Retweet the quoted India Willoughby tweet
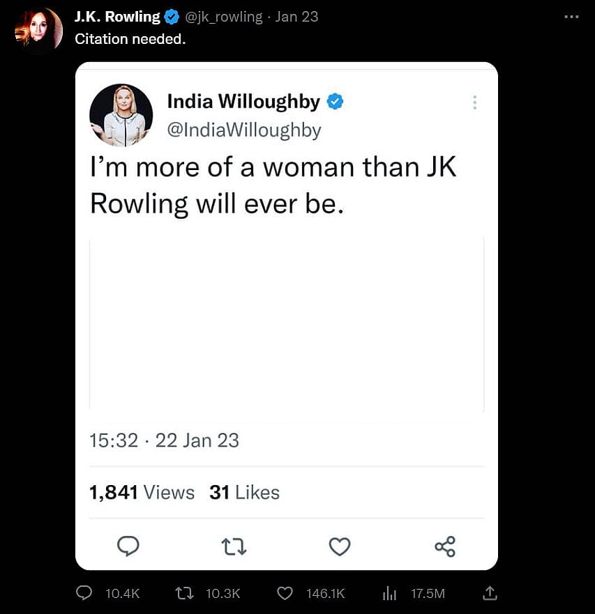Screen dimensions: 595x614 click(234, 546)
